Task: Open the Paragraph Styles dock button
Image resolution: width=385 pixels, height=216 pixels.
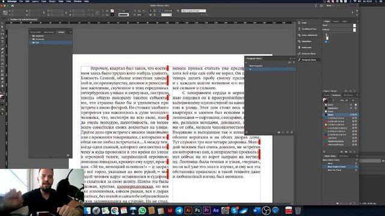Action: pos(309,60)
